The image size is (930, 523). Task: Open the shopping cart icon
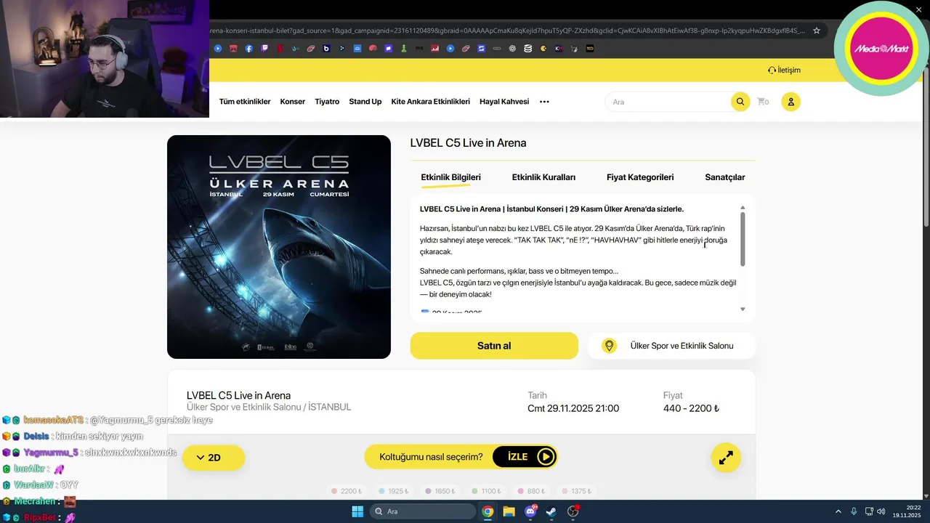763,102
